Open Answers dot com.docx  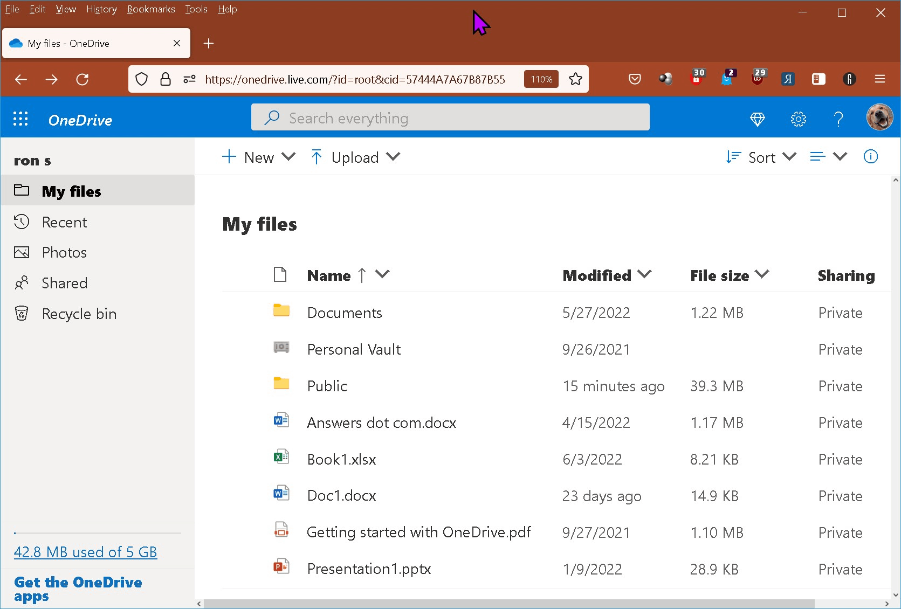(x=381, y=423)
